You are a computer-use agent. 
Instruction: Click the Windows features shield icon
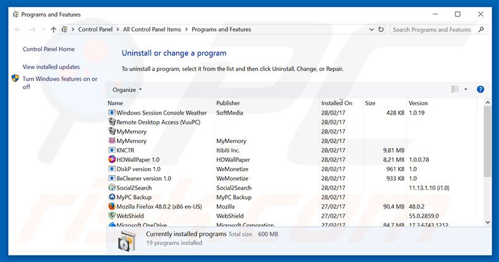point(15,78)
